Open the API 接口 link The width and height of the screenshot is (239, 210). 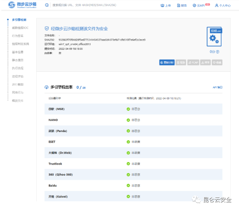pos(218,87)
